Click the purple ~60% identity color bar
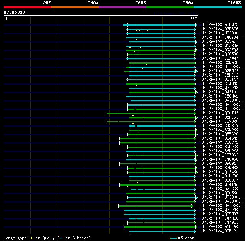This screenshot has height=241, width=245. 122,7
